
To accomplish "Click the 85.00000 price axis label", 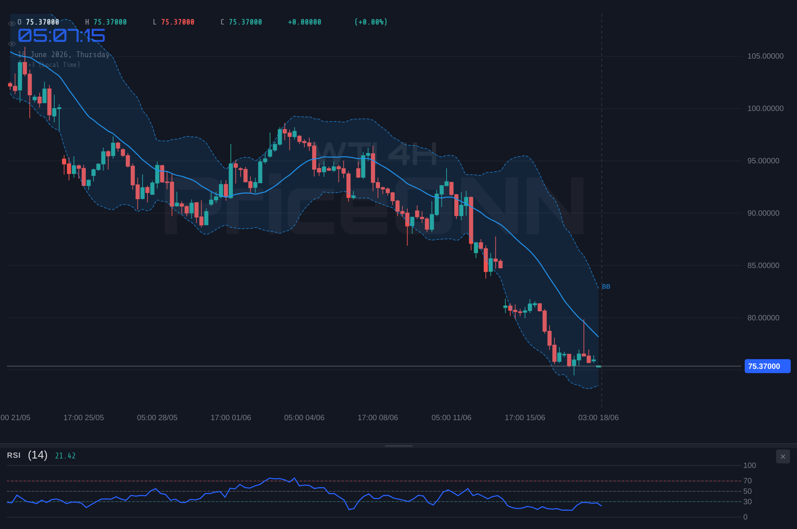I will 763,266.
